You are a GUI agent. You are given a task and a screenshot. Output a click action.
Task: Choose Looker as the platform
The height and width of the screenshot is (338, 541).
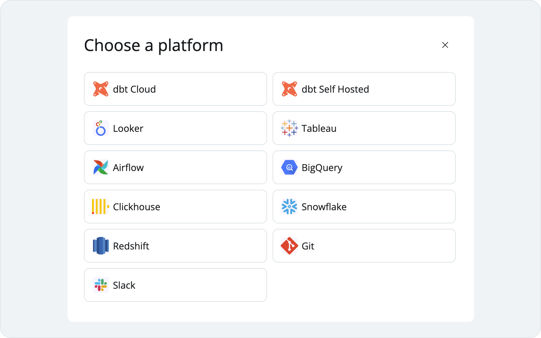click(175, 128)
